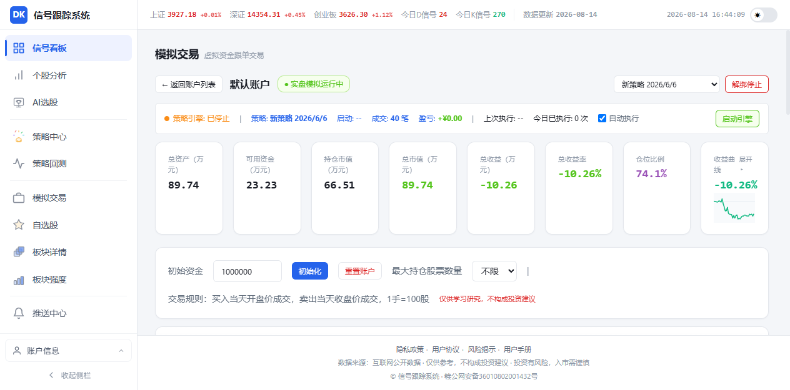The height and width of the screenshot is (390, 790).
Task: Open 策略中心 lightbulb icon
Action: (19, 137)
